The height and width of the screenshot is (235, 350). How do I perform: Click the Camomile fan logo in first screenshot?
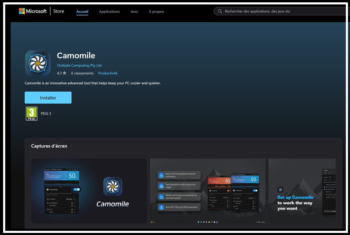click(113, 186)
